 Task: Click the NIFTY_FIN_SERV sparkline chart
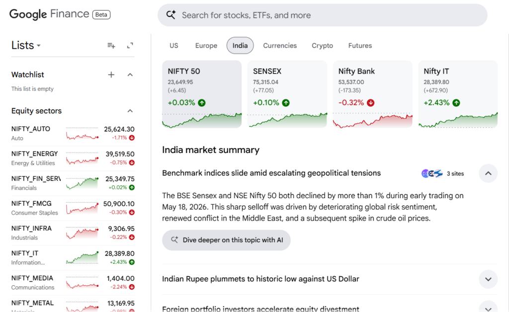[x=82, y=183]
